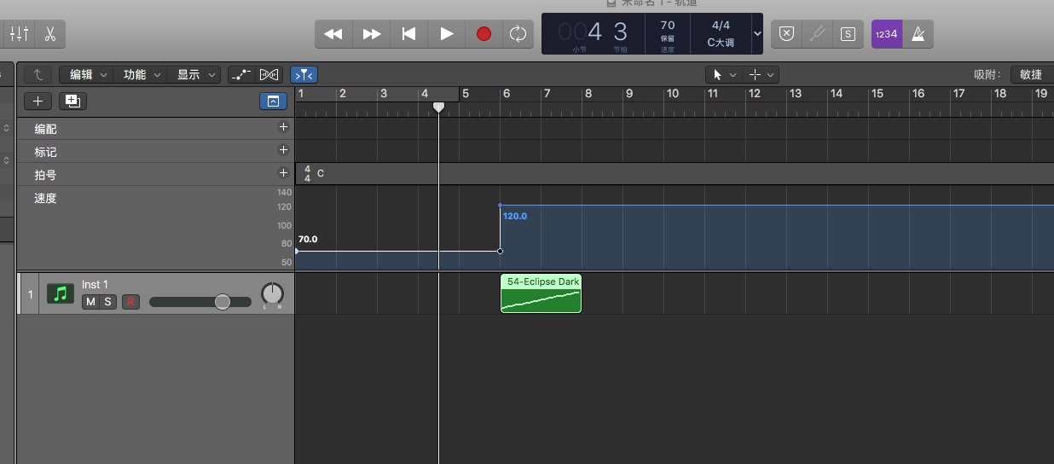This screenshot has height=464, width=1054.
Task: Toggle the Flex show/hide button
Action: (269, 74)
